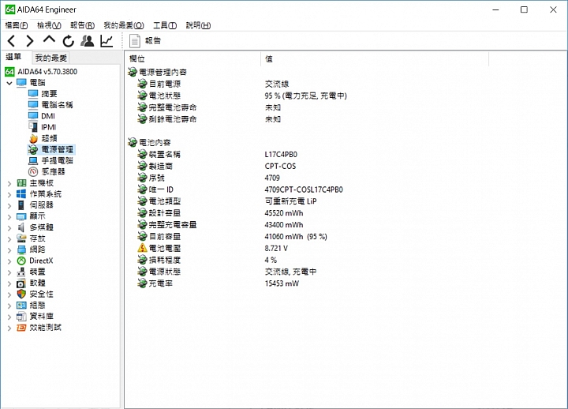Viewport: 568px width, 409px height.
Task: Open the 檔案(F) menu
Action: coord(17,25)
